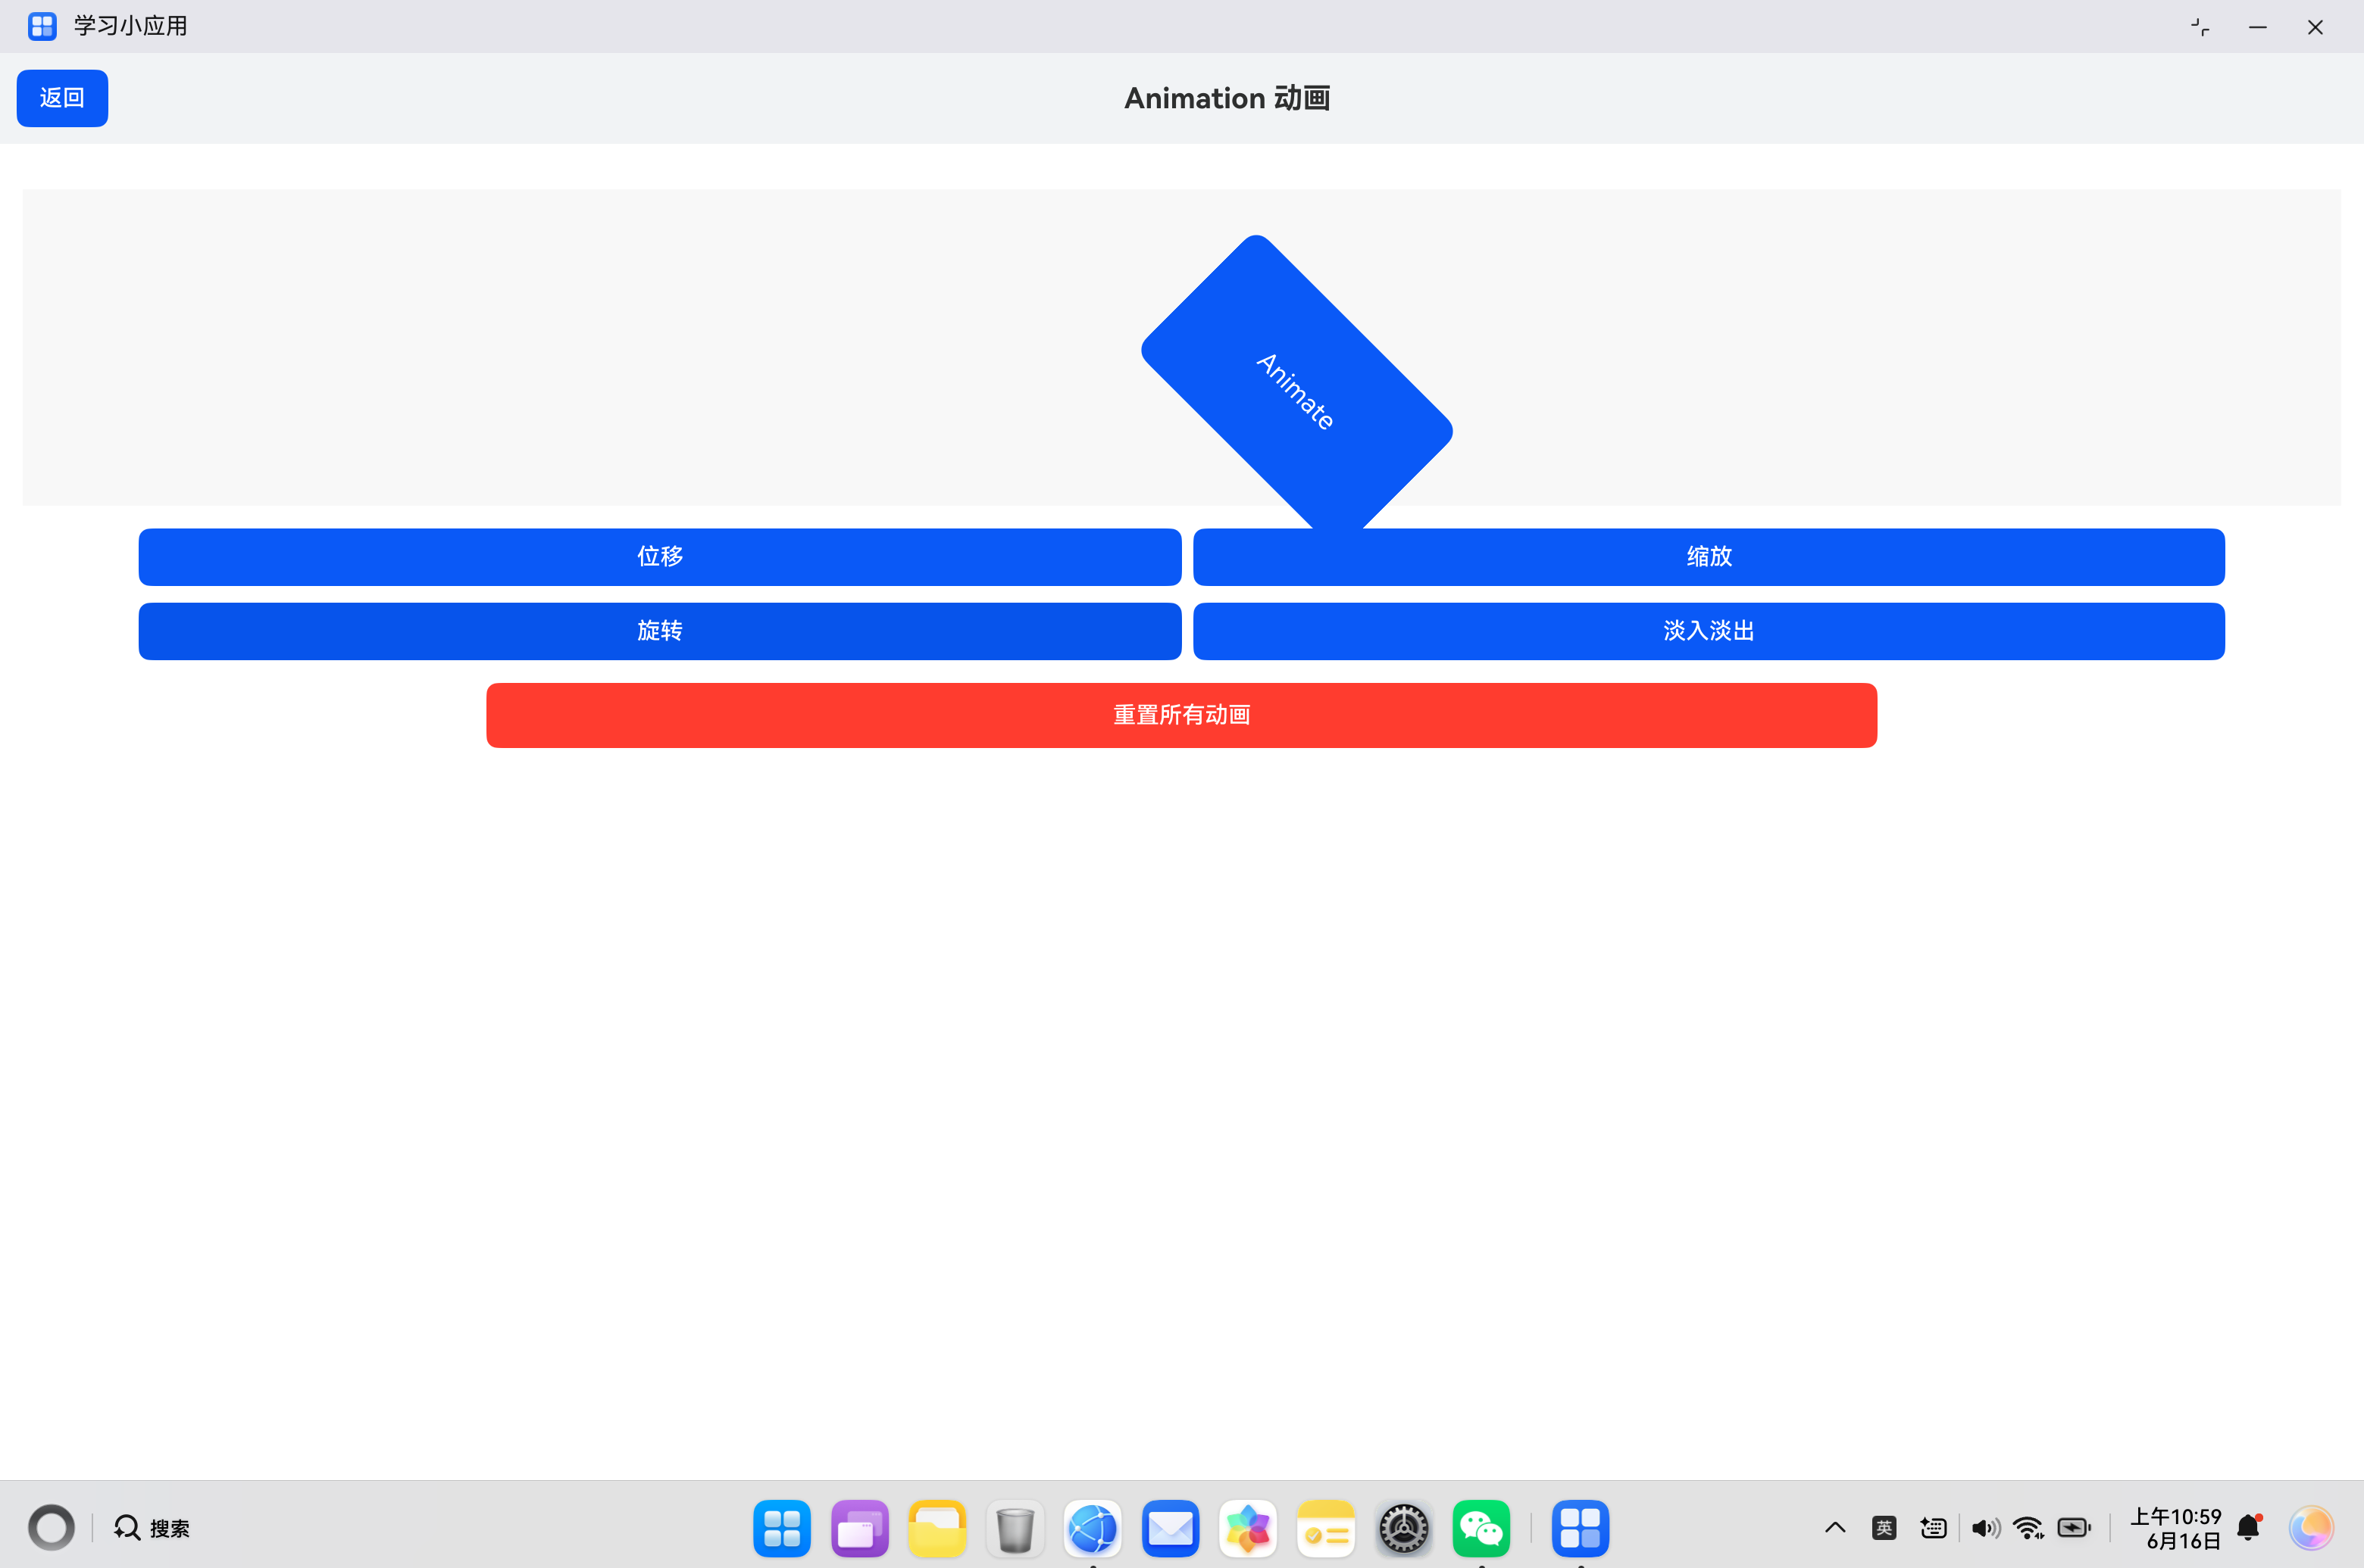This screenshot has height=1568, width=2364.
Task: Open the colorful assistant orb icon
Action: 2311,1527
